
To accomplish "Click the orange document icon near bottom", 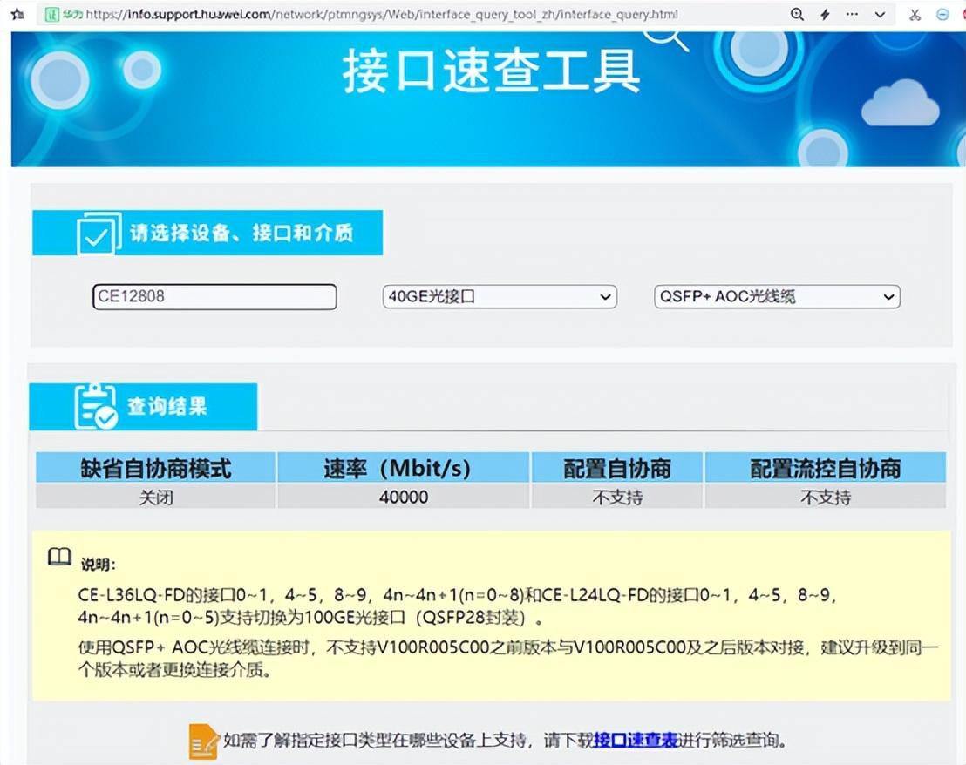I will pyautogui.click(x=204, y=741).
